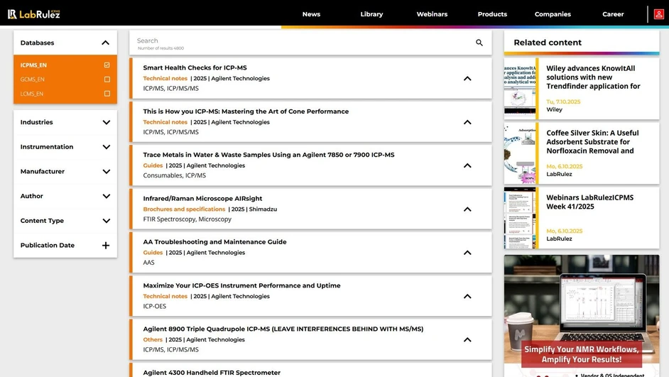Collapse the Mastering the Art of Cone Performance result

pos(467,122)
